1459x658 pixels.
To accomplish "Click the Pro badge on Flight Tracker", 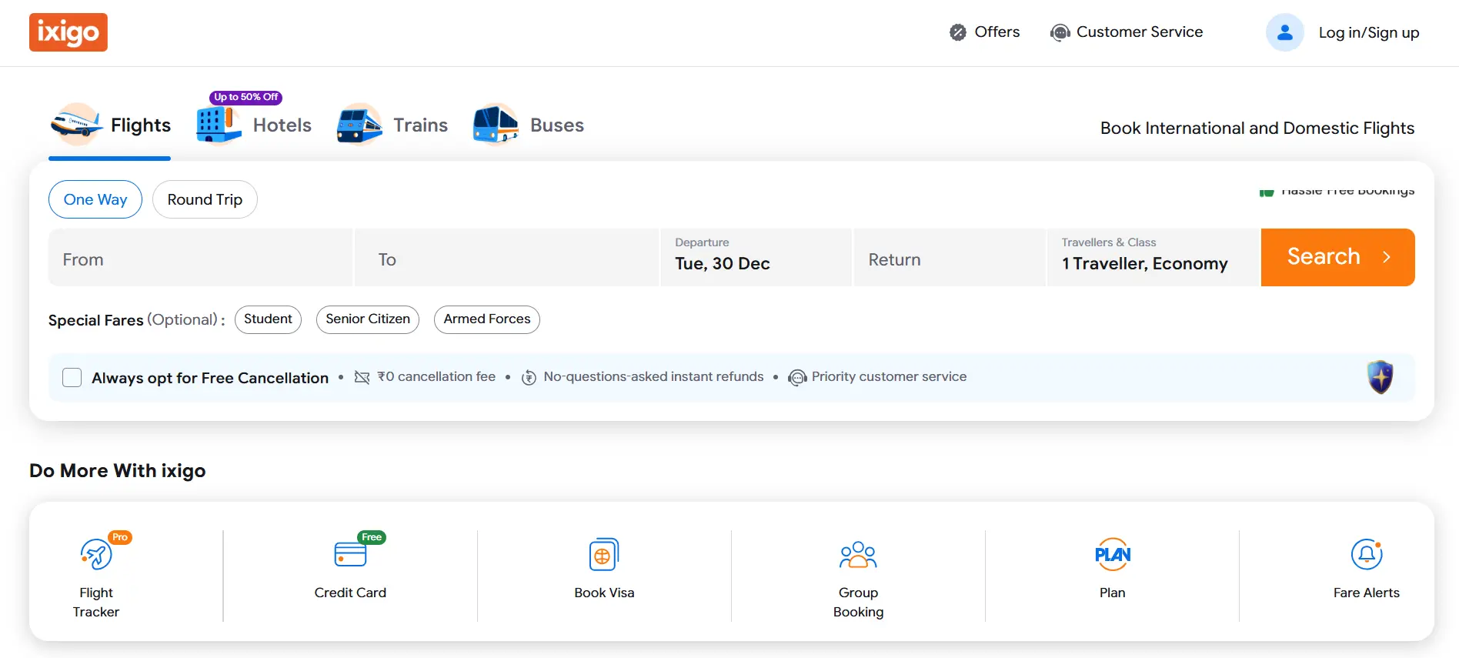I will coord(120,537).
